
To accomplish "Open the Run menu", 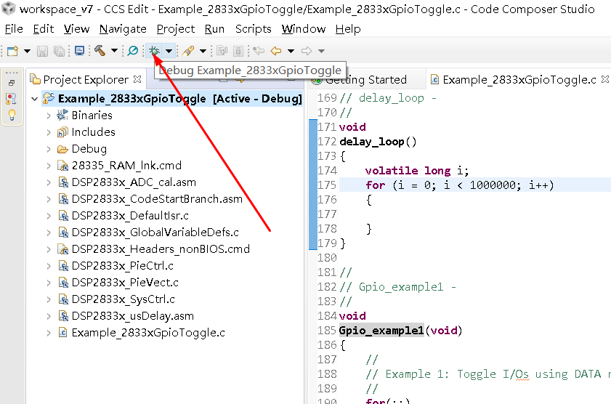I will coord(214,29).
